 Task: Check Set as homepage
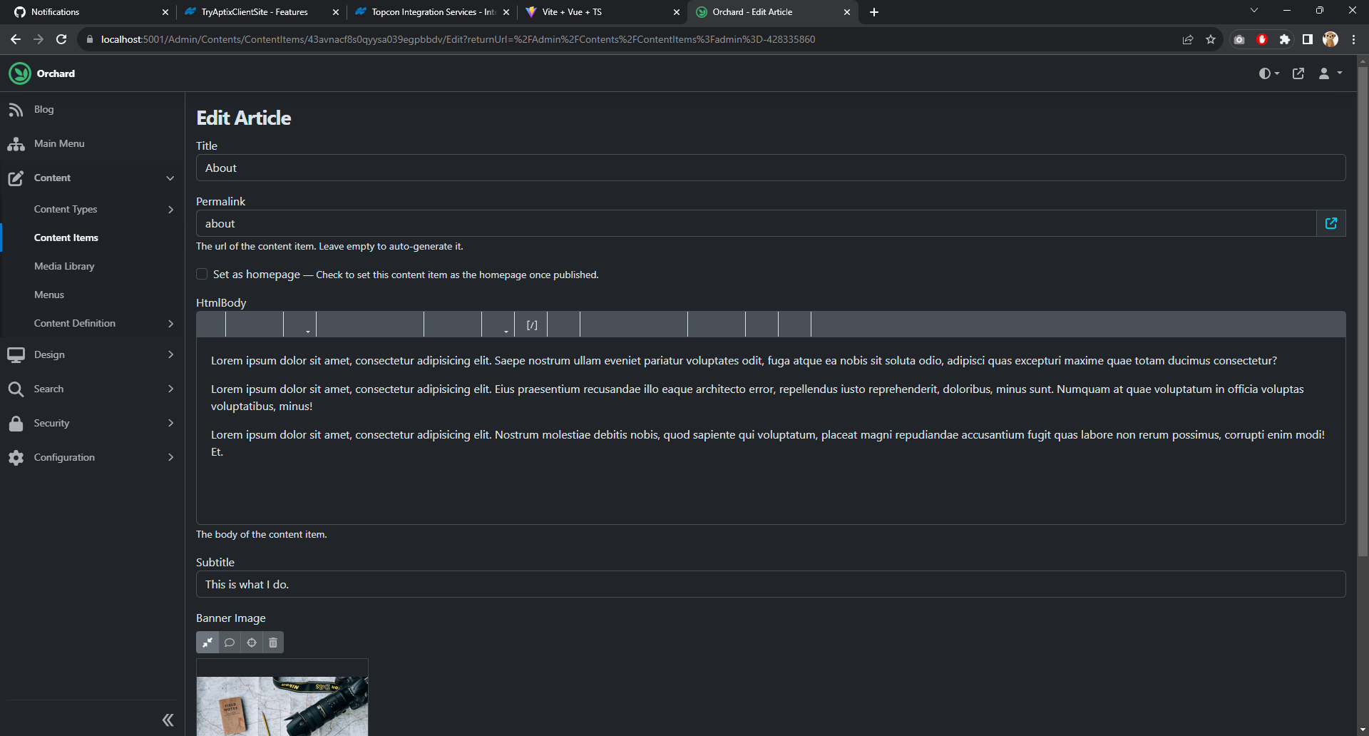[x=202, y=274]
